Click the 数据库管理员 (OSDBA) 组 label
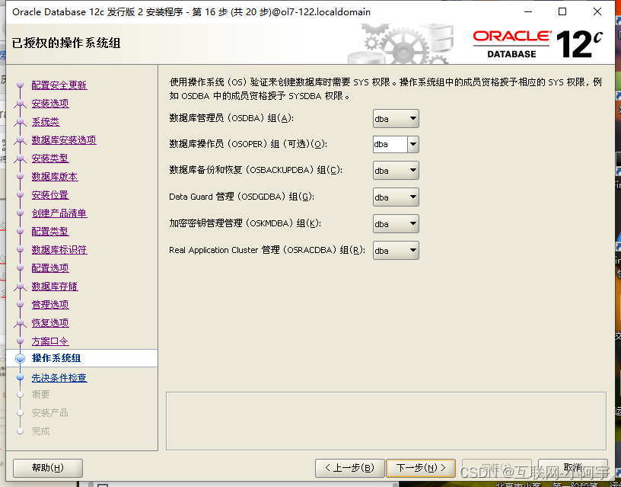Image resolution: width=621 pixels, height=487 pixels. pos(231,118)
